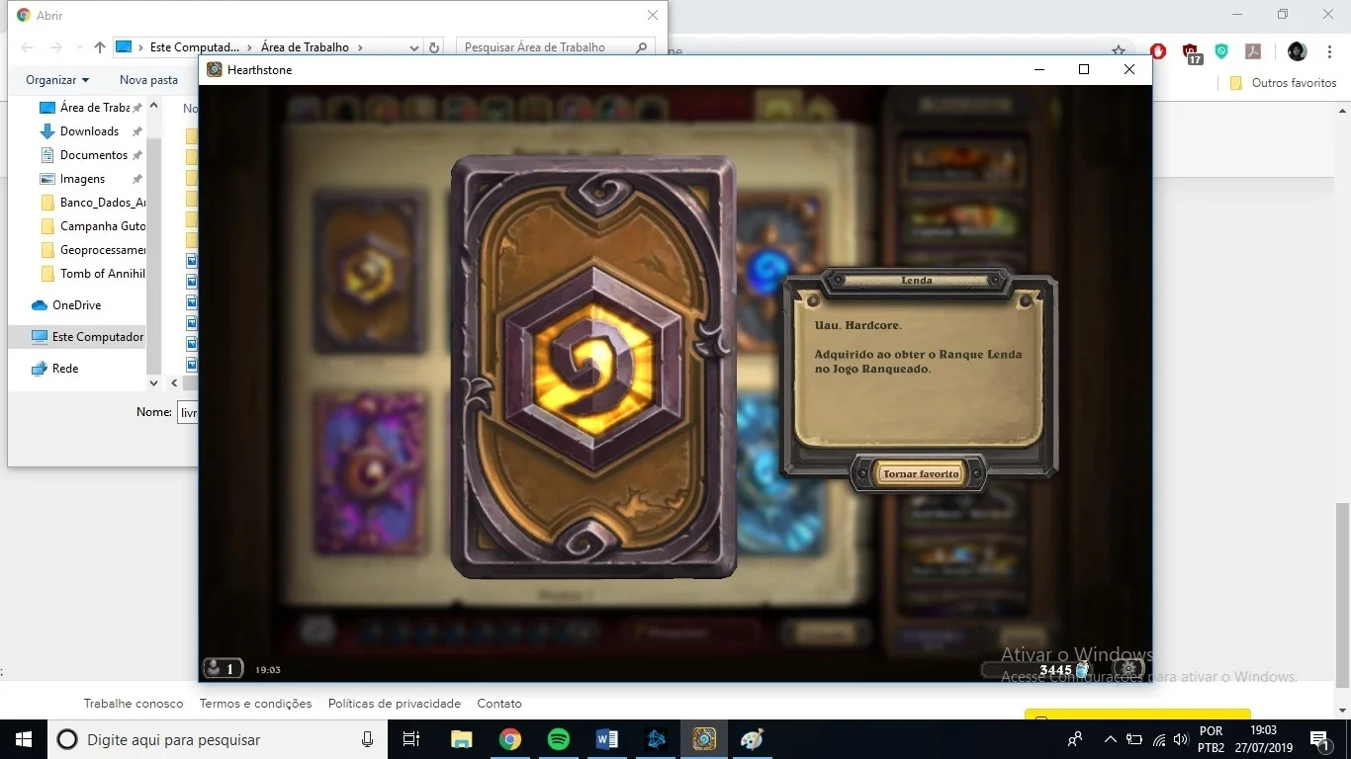Open Battle.net from the taskbar
The width and height of the screenshot is (1351, 759).
[x=655, y=739]
